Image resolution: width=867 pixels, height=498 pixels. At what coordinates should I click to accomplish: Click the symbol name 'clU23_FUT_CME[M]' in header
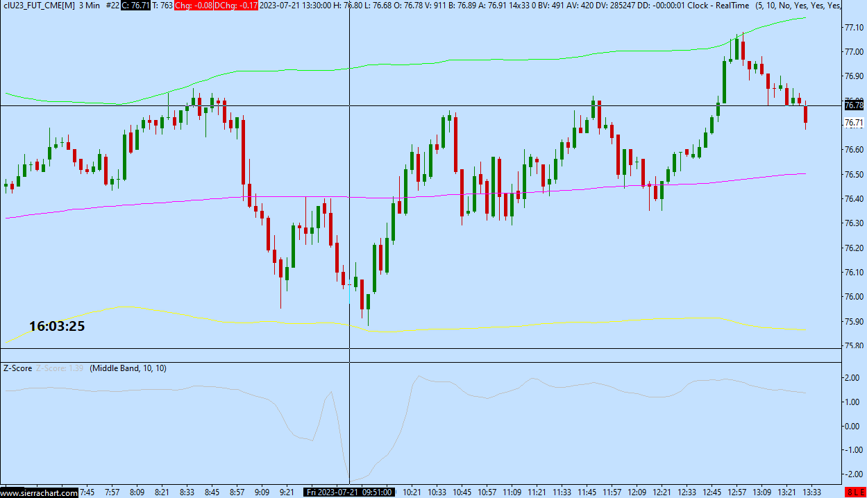[x=39, y=6]
